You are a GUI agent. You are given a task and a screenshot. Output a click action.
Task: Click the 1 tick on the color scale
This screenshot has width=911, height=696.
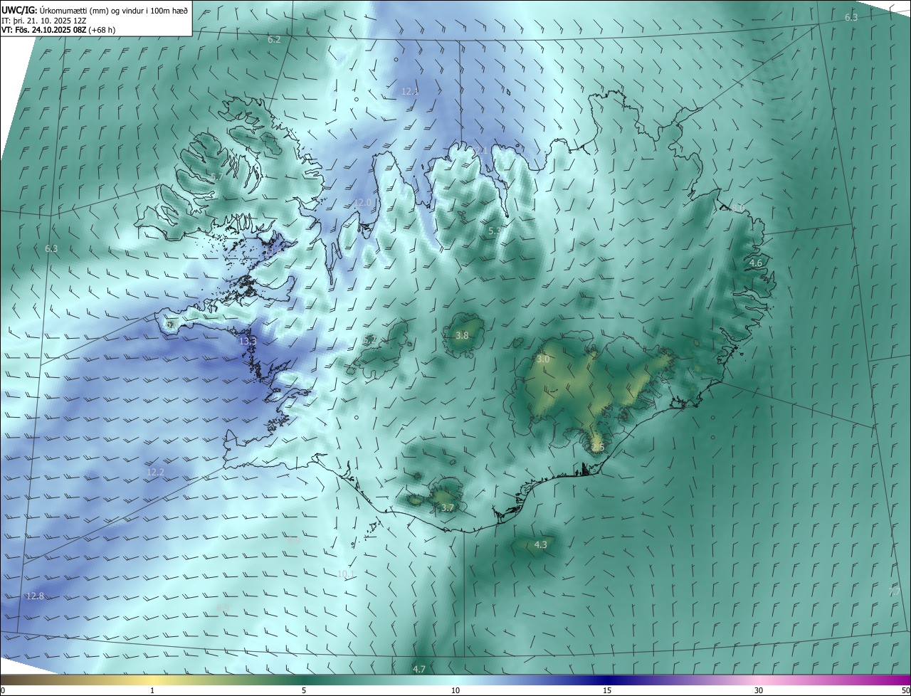pyautogui.click(x=152, y=690)
